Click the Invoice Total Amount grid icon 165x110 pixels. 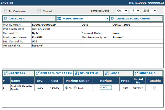(x=112, y=19)
